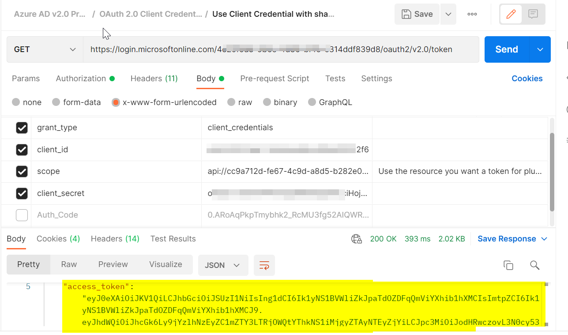The height and width of the screenshot is (335, 568).
Task: Open the three-dots more actions menu
Action: click(472, 14)
